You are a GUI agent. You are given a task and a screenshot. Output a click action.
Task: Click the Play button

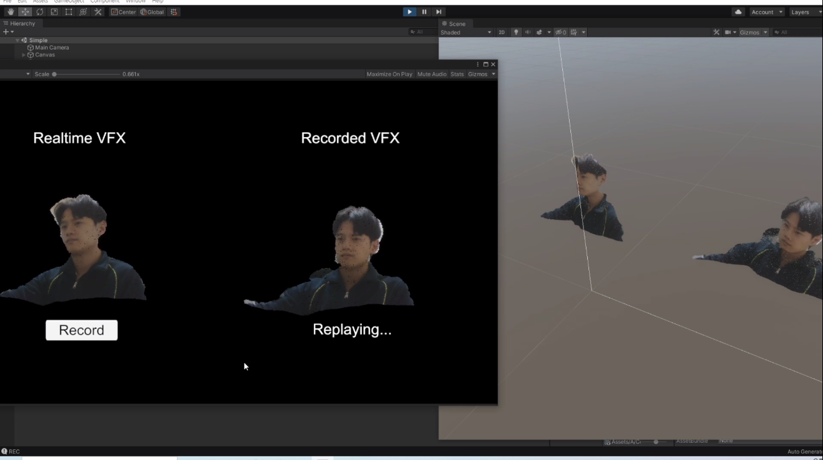(410, 12)
